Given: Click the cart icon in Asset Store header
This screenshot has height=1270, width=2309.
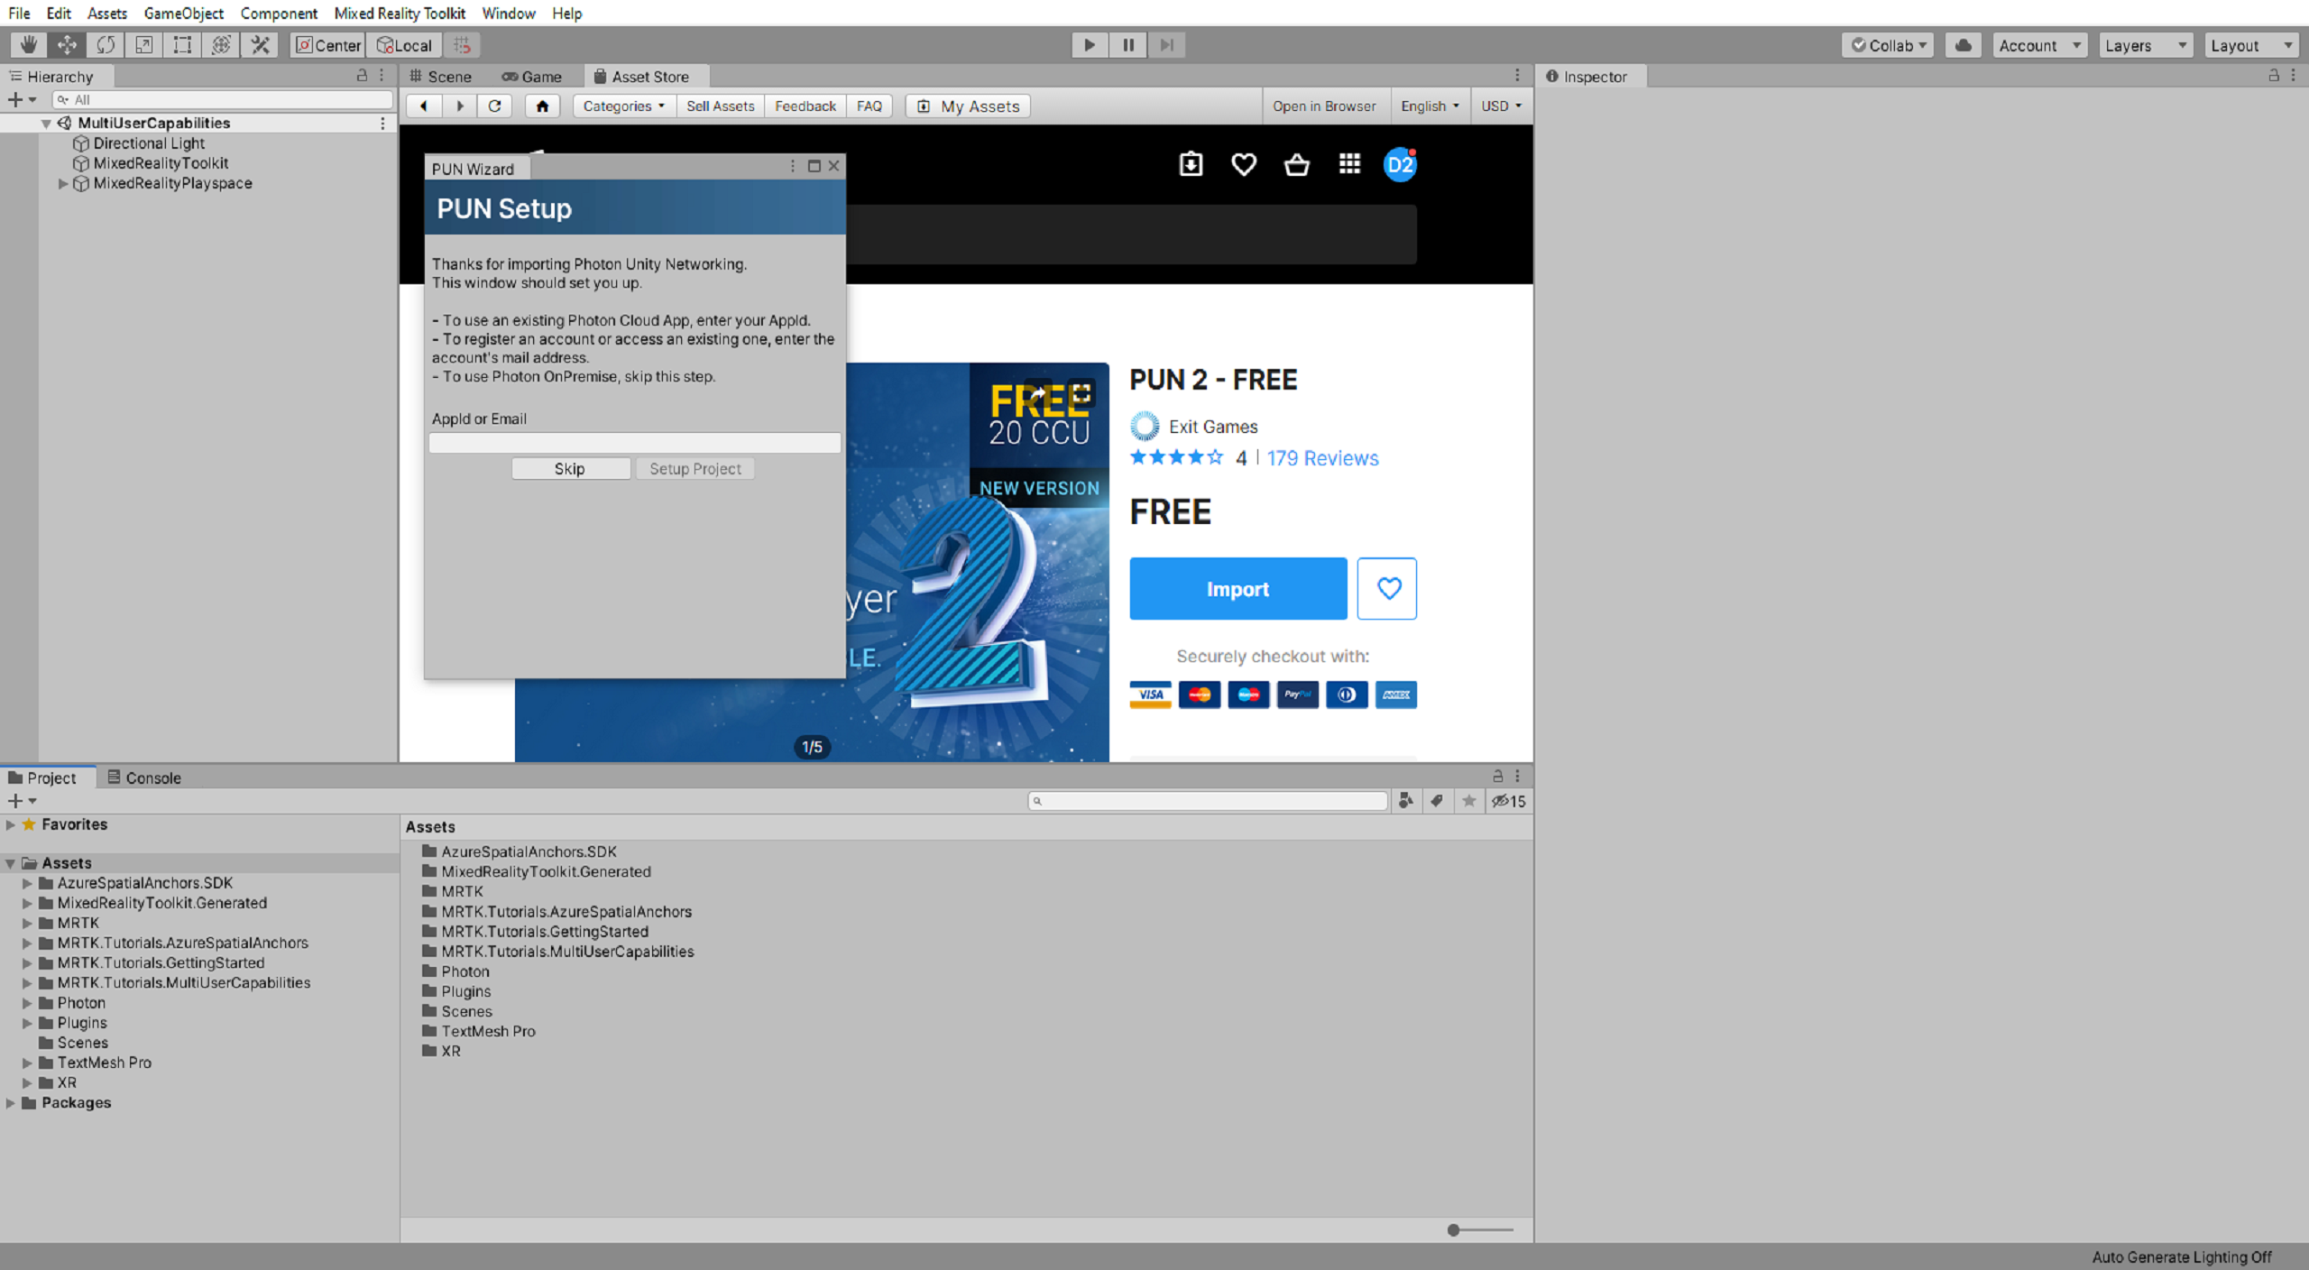Looking at the screenshot, I should point(1296,164).
